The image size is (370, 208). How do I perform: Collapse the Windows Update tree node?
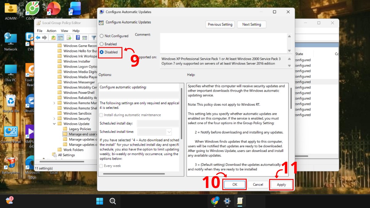(54, 124)
